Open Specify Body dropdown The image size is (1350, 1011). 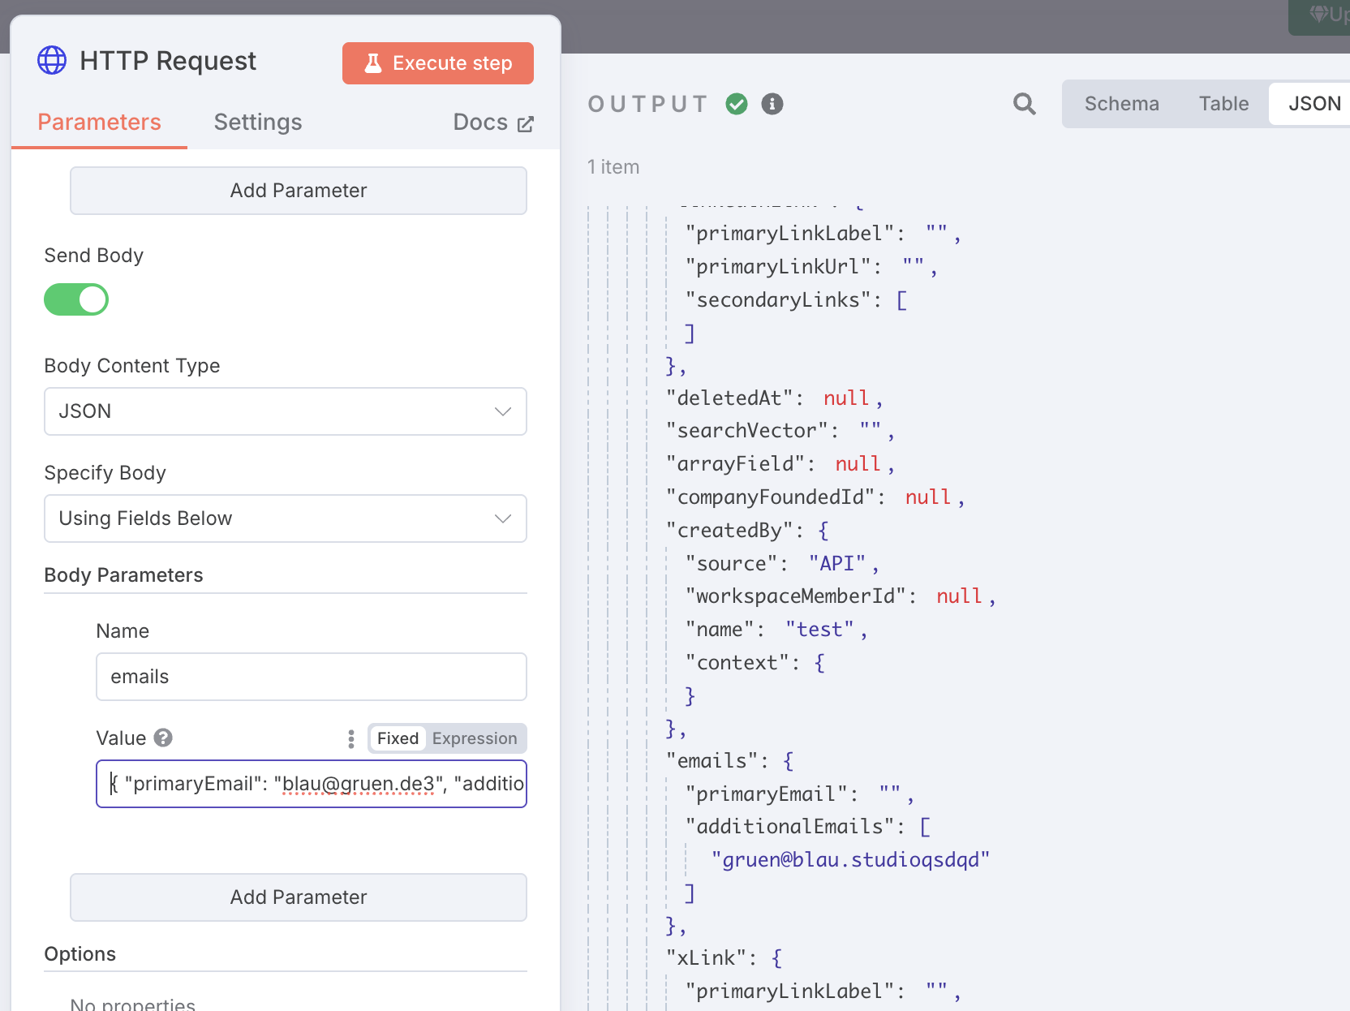(x=286, y=518)
